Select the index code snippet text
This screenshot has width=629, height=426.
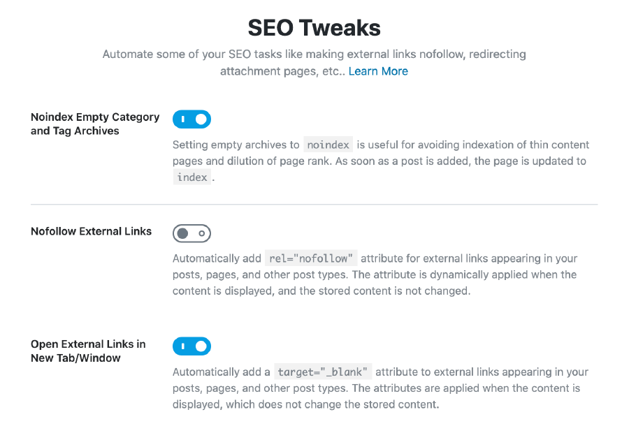191,177
